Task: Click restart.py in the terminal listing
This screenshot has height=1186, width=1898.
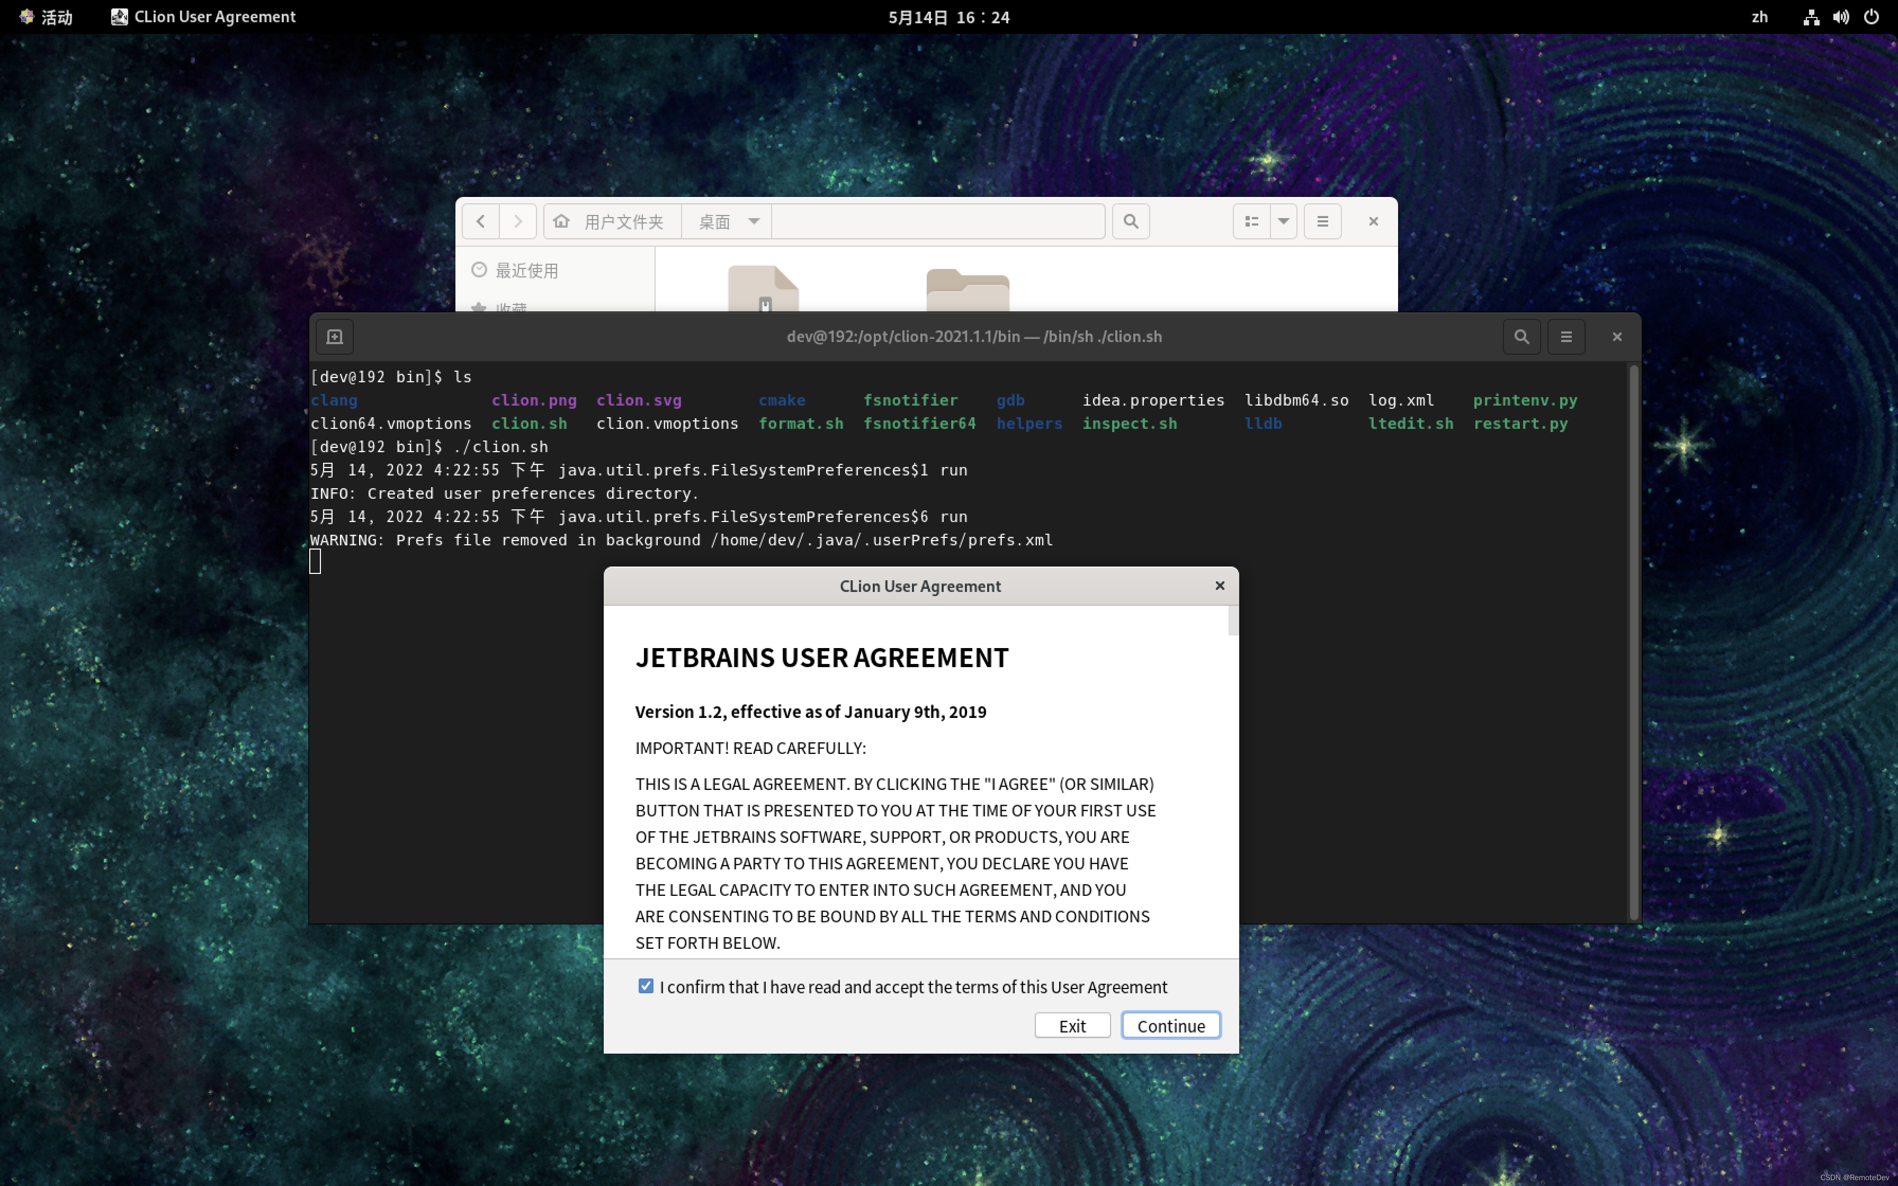Action: pos(1520,424)
